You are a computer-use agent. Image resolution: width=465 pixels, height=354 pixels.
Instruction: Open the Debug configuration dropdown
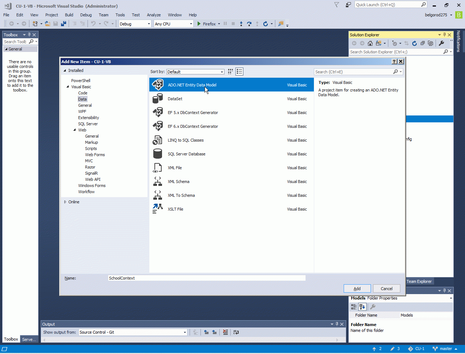(x=135, y=24)
